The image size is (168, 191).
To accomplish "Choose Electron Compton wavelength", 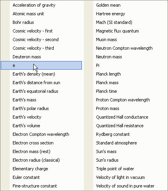I will coord(41,134).
